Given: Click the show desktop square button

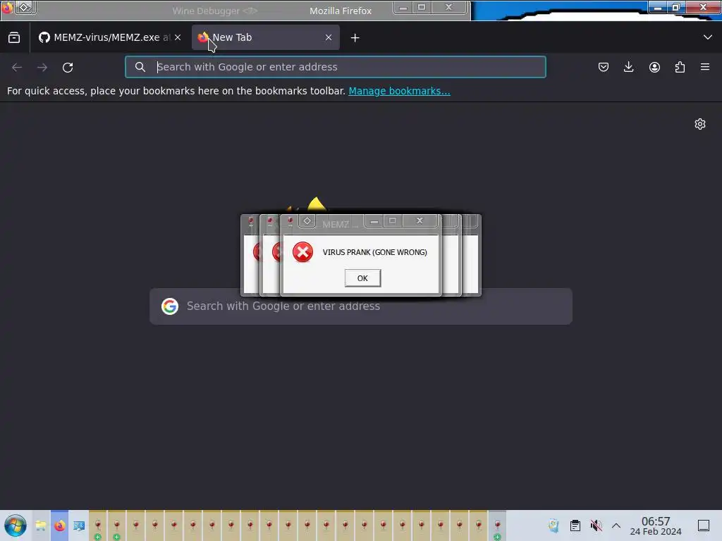Looking at the screenshot, I should point(704,526).
